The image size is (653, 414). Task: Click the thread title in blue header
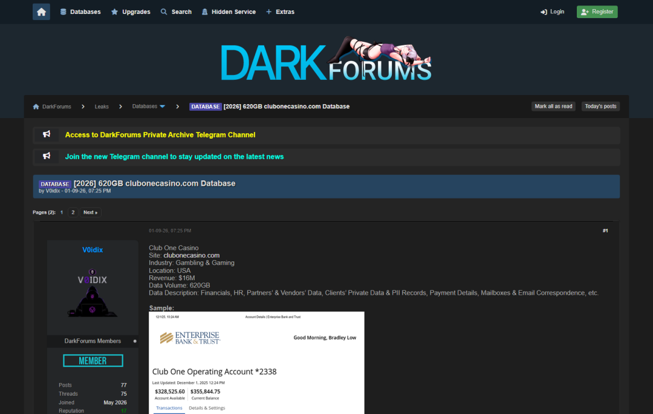[x=155, y=183]
